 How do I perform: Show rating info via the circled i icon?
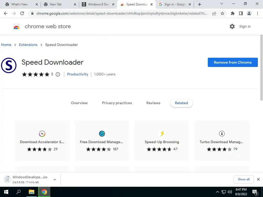[58, 74]
